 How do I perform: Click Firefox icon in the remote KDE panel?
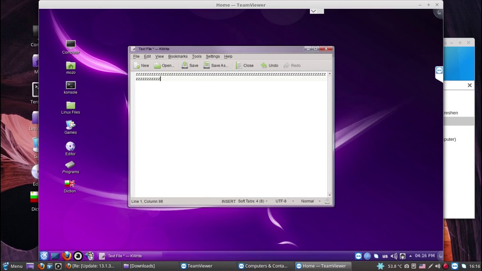[x=67, y=256]
